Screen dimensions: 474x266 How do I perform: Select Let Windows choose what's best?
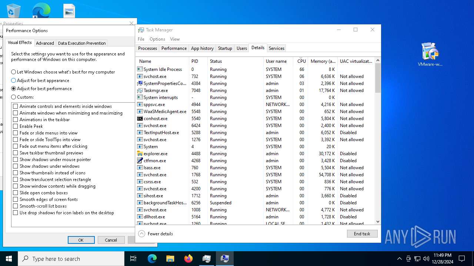(63, 72)
